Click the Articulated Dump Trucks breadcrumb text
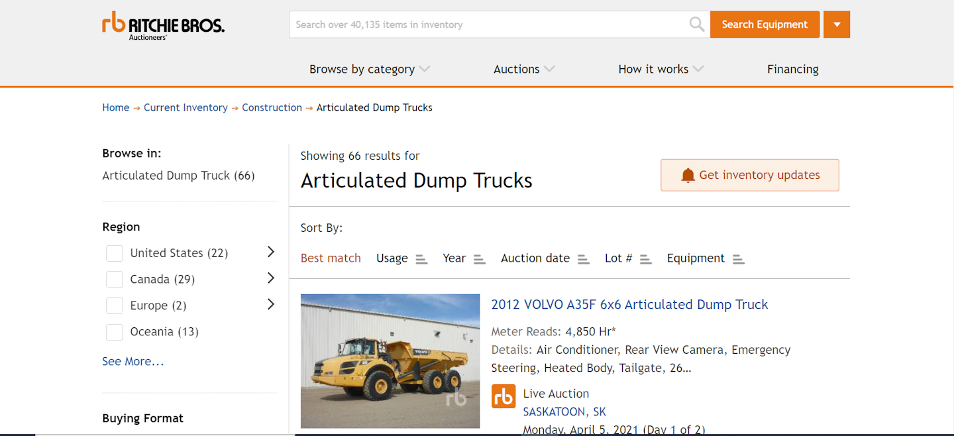 coord(374,107)
